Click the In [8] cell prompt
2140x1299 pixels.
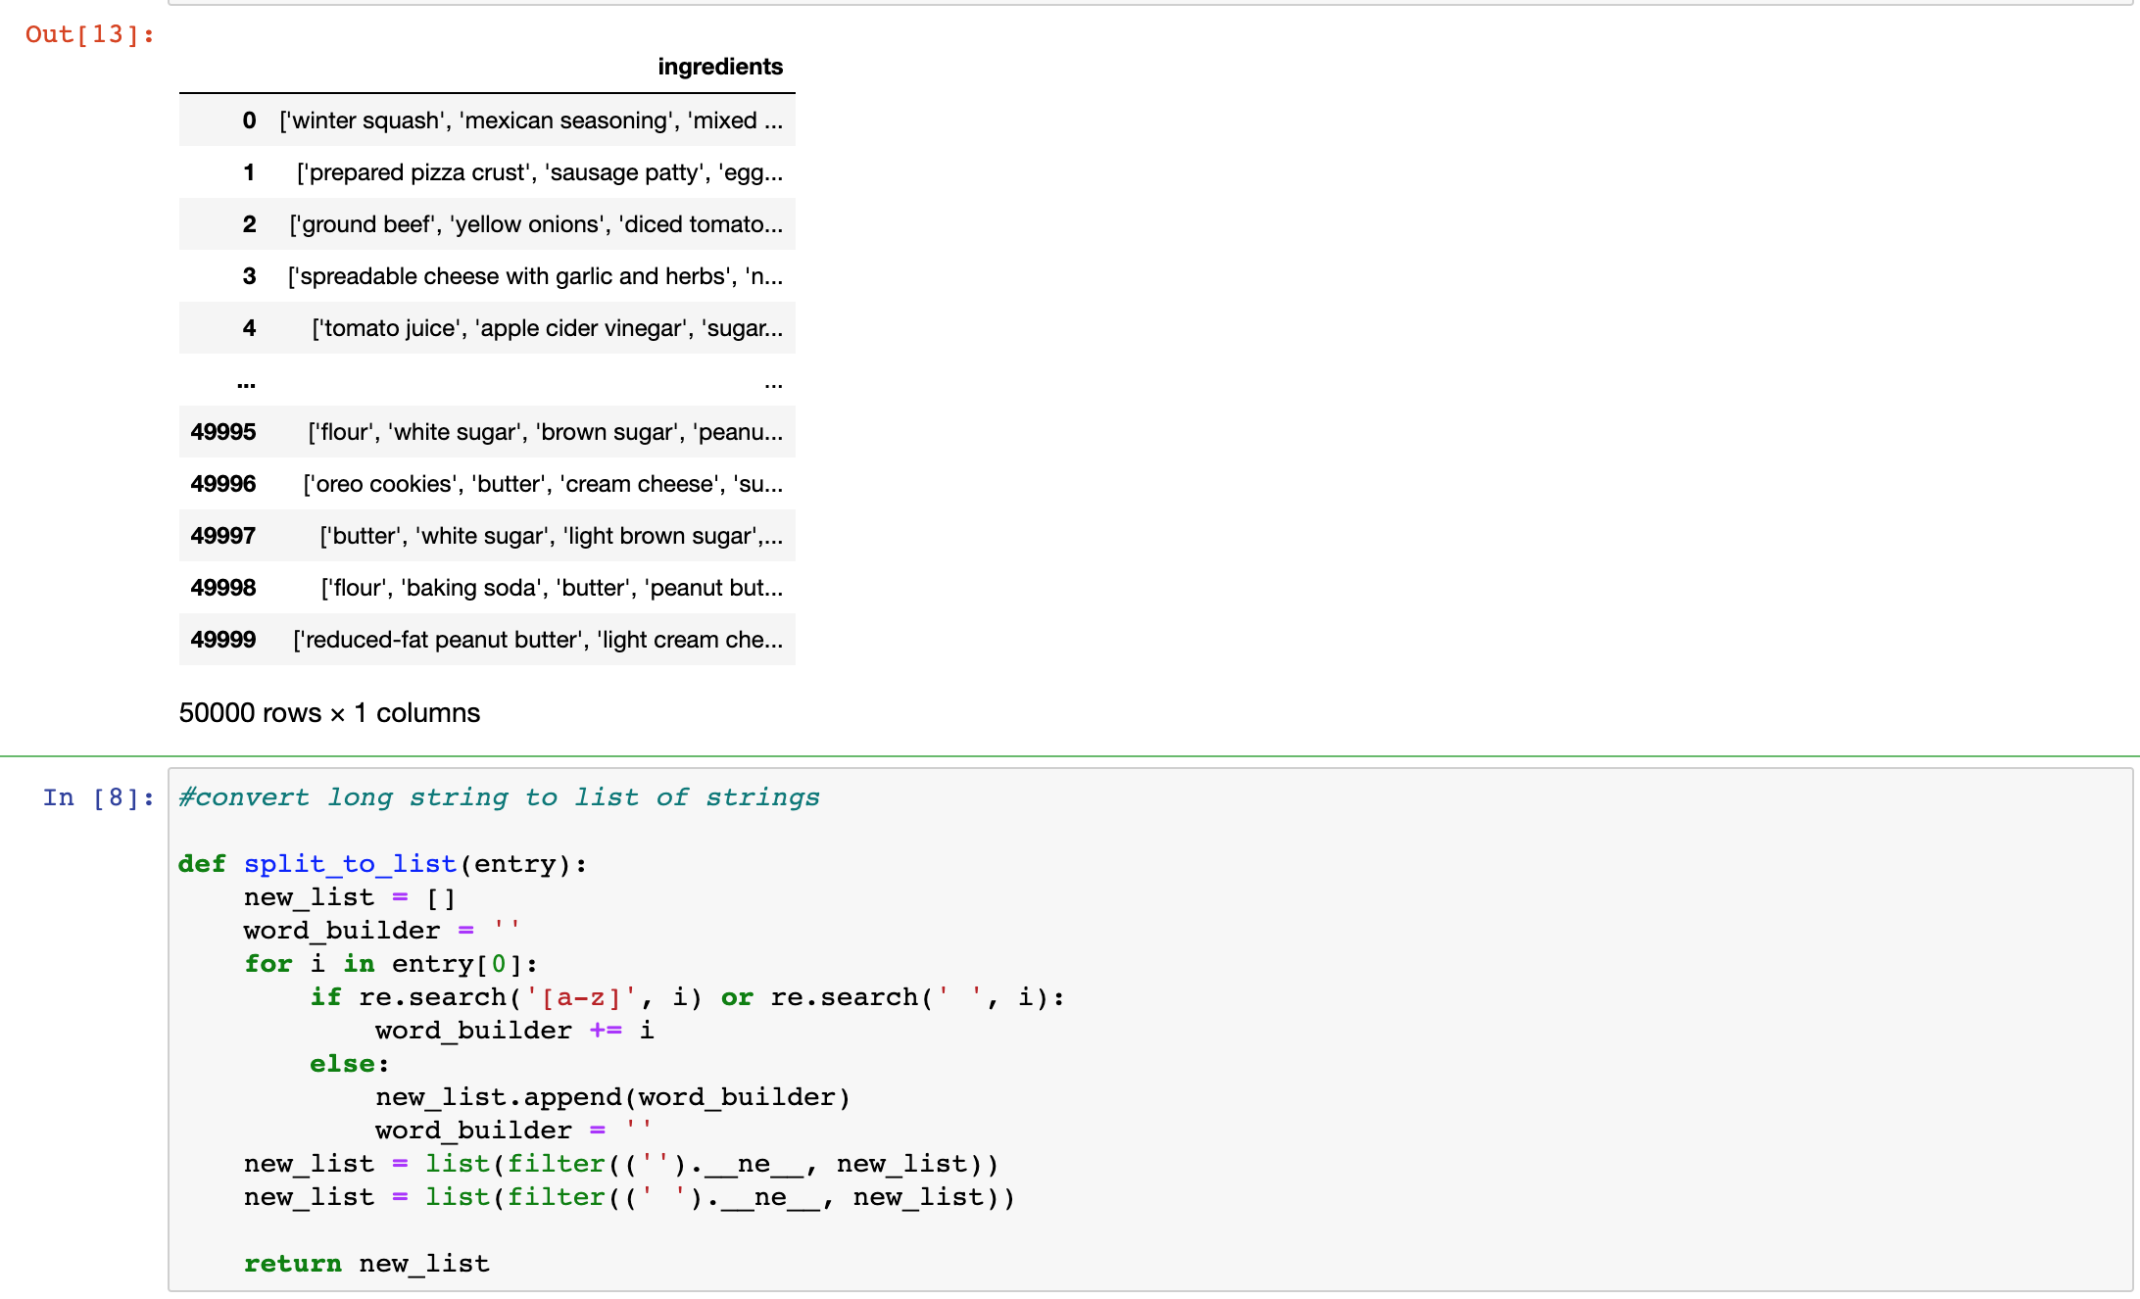(x=98, y=797)
